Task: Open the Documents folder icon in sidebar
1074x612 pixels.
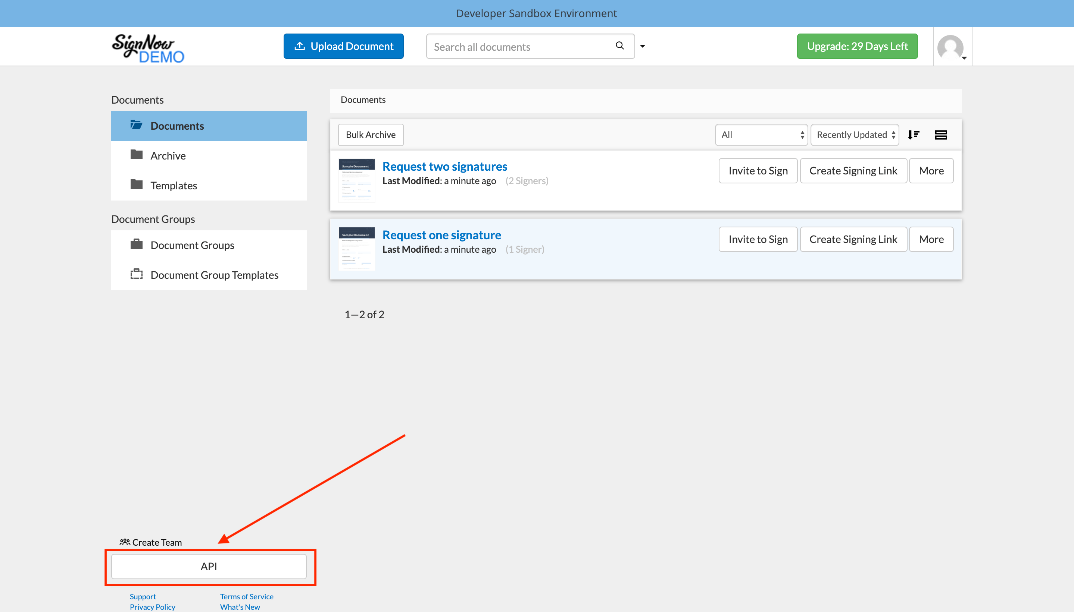Action: [136, 125]
